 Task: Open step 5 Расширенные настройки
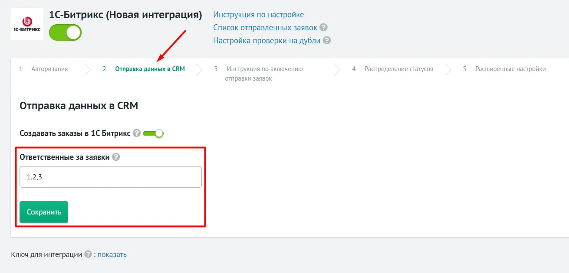[504, 69]
